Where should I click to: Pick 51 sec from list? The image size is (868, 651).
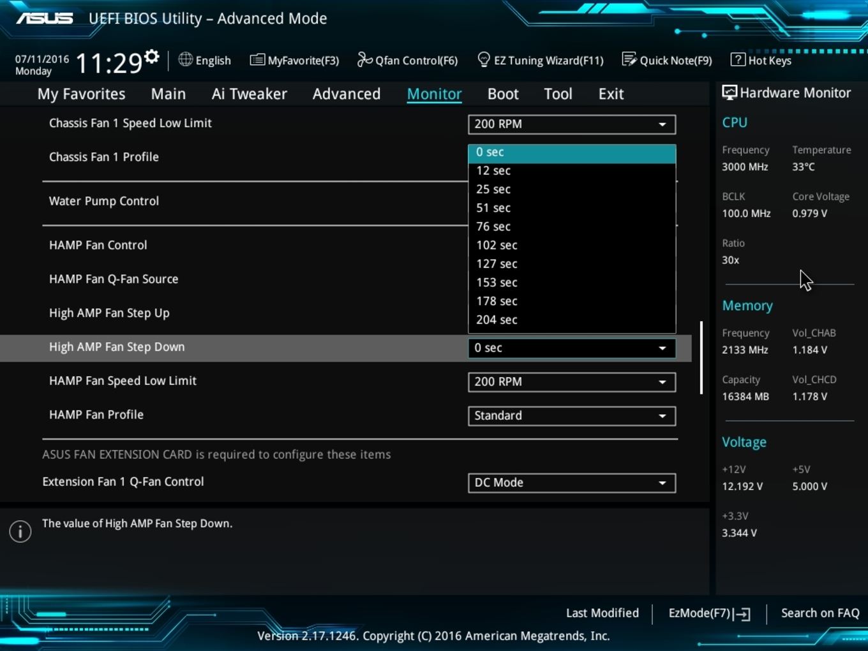tap(572, 208)
